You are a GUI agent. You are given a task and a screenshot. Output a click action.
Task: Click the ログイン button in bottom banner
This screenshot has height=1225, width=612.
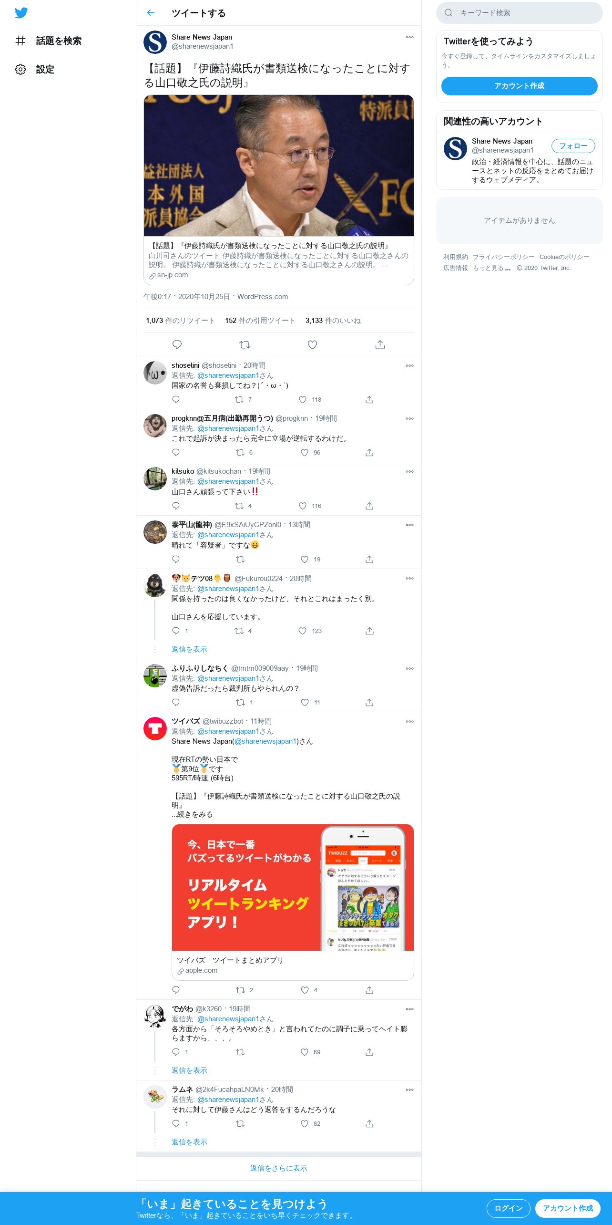click(508, 1208)
